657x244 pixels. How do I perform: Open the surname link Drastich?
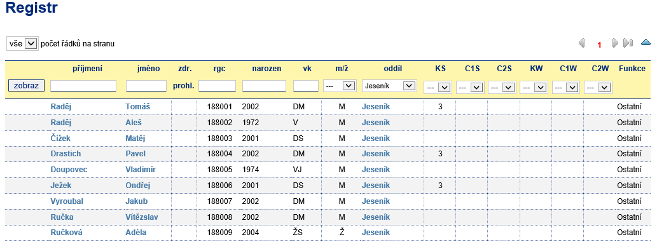(x=66, y=154)
